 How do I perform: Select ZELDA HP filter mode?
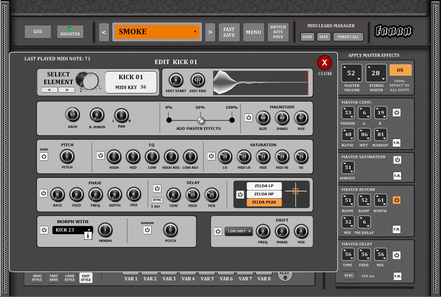point(264,194)
